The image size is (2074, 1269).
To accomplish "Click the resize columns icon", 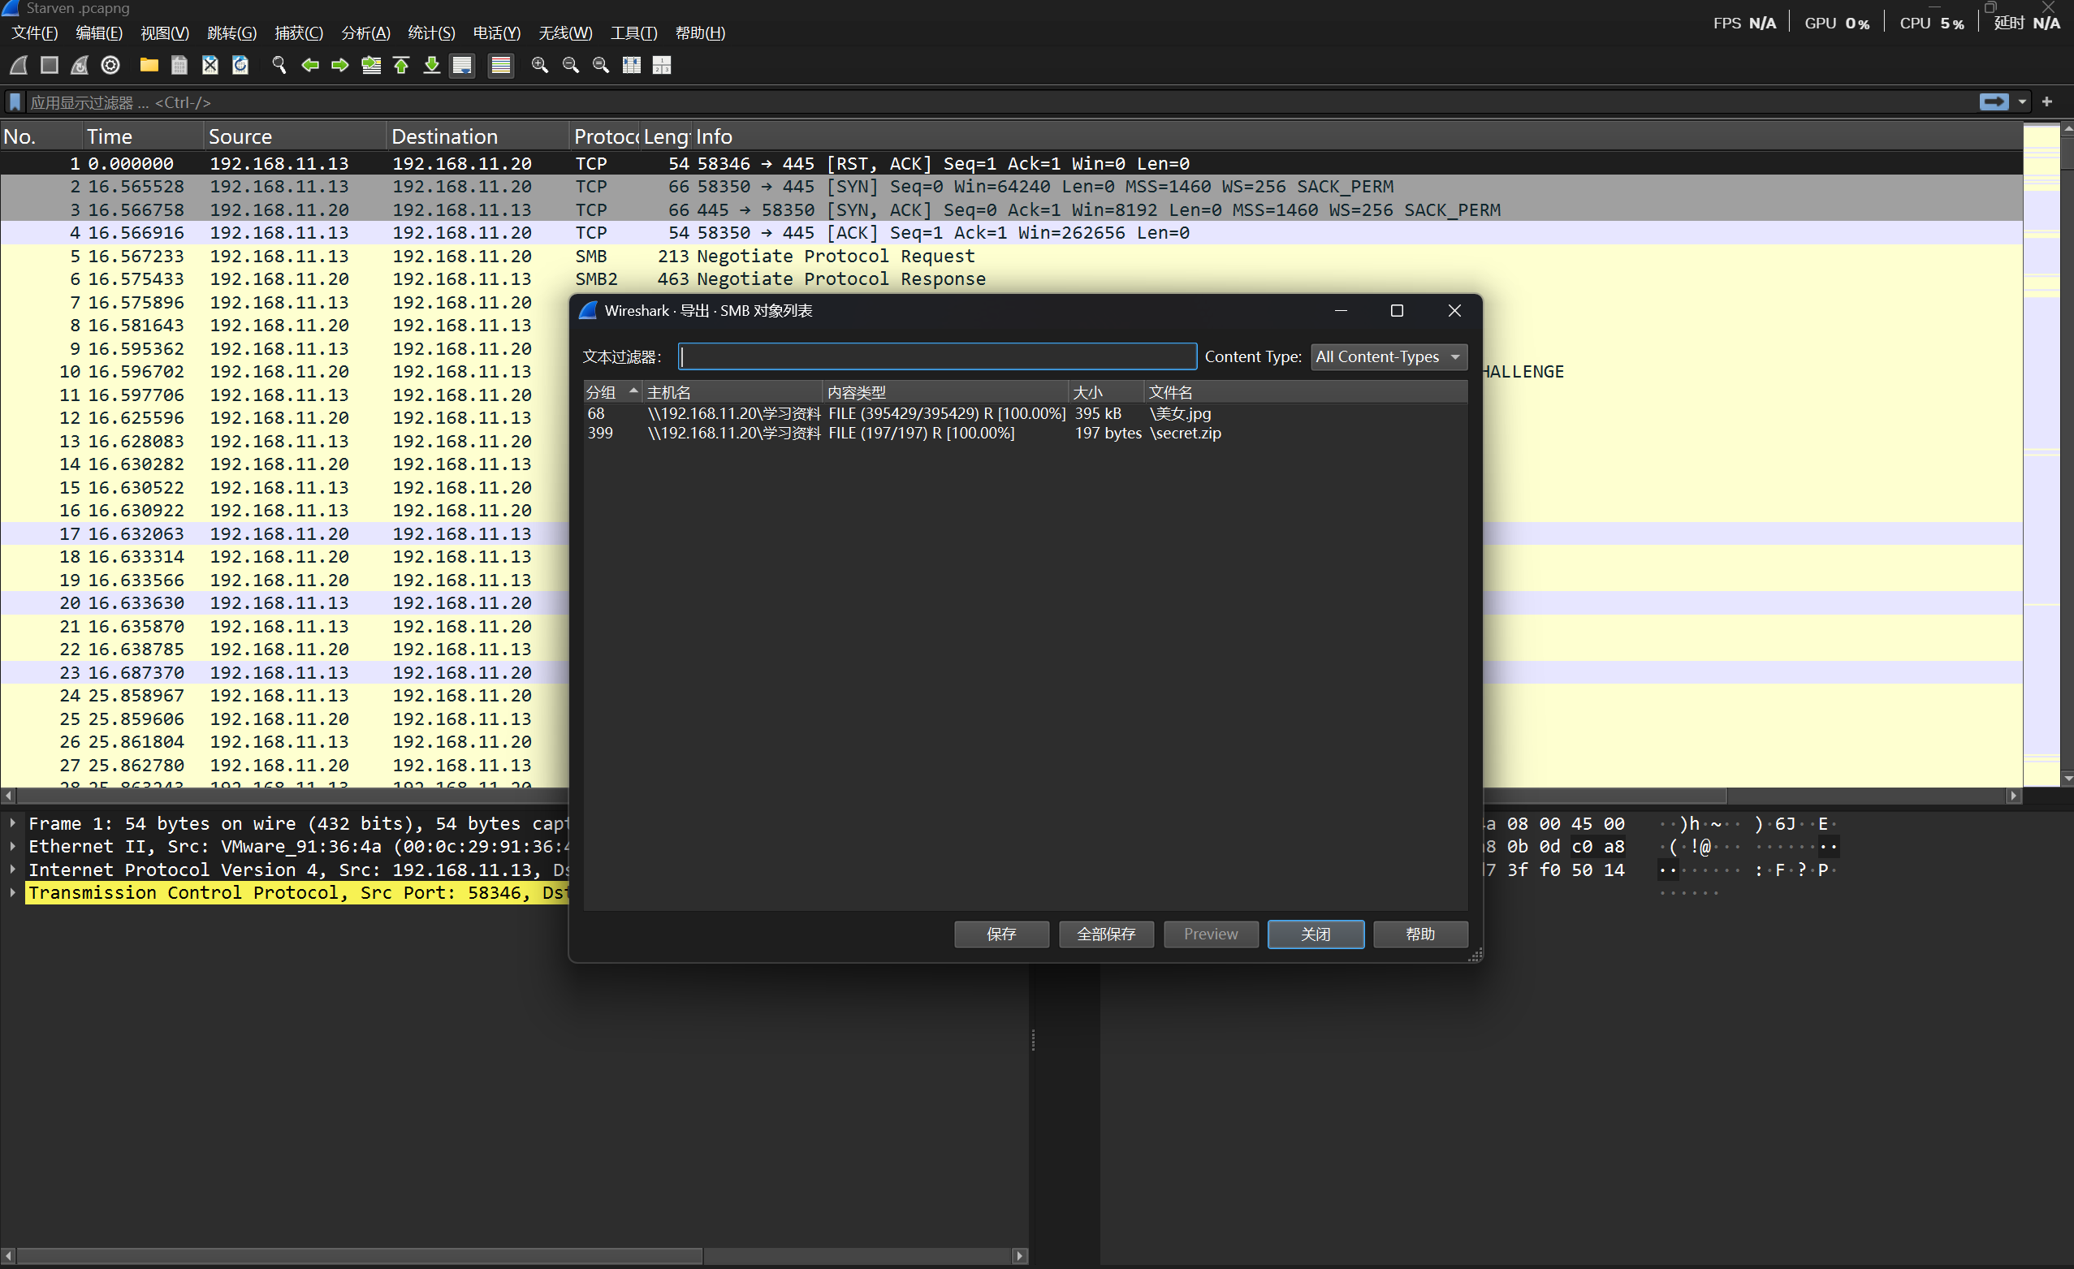I will pos(631,65).
